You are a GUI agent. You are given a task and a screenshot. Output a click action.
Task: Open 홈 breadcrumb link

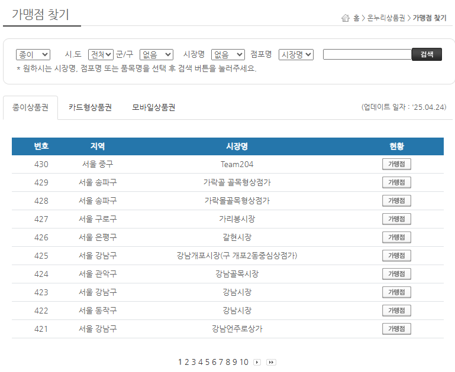[x=356, y=18]
